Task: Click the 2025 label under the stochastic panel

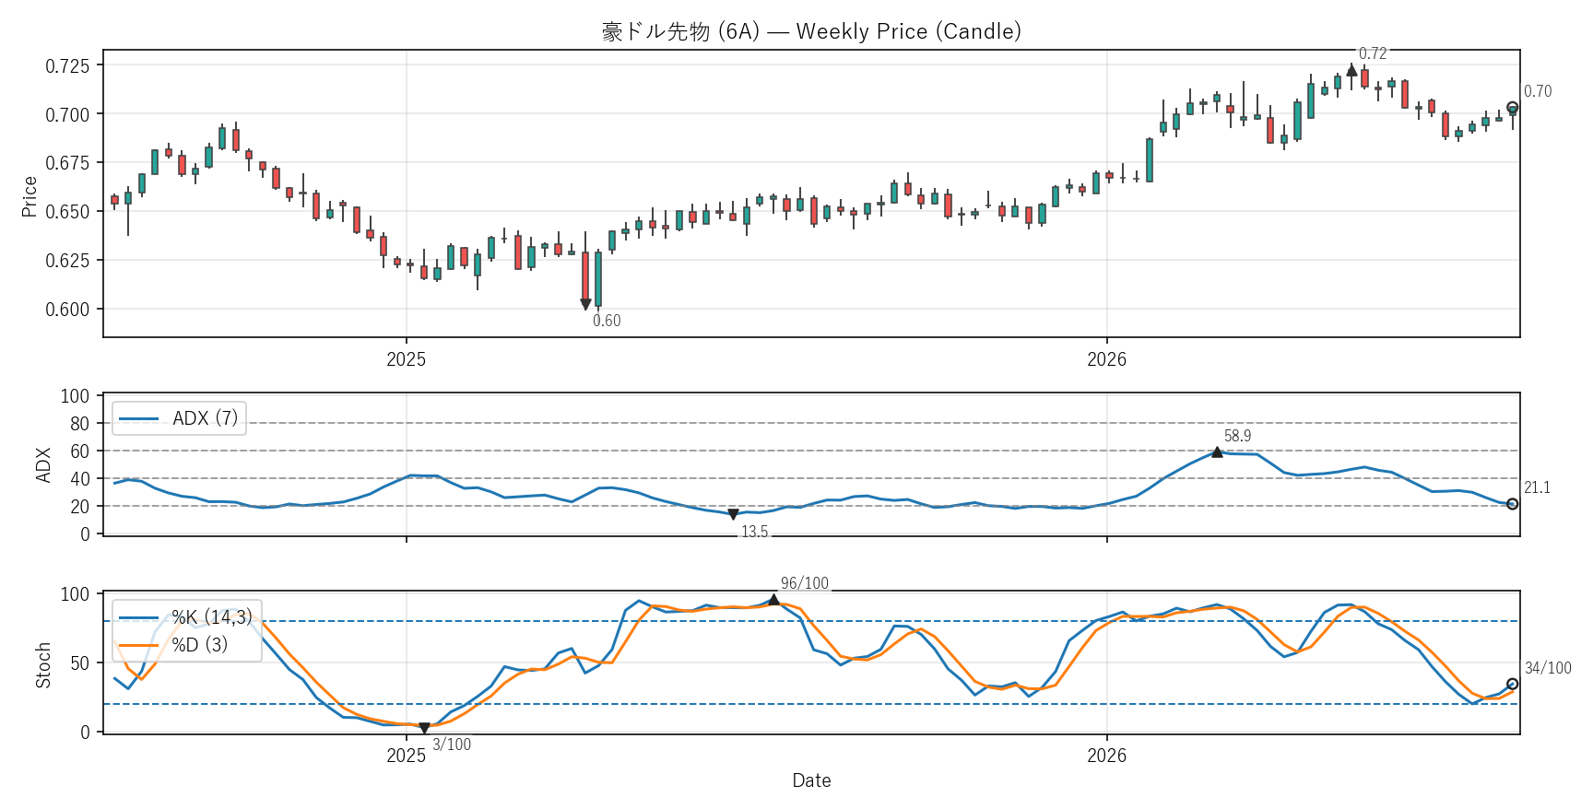Action: (406, 756)
